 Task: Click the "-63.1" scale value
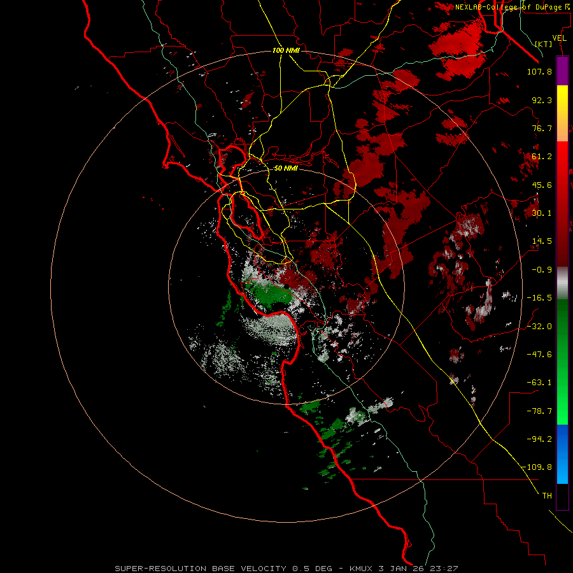[x=539, y=383]
